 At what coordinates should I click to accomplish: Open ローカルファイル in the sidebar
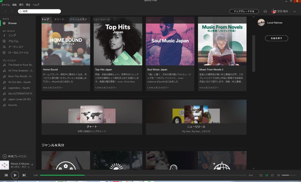pyautogui.click(x=18, y=53)
